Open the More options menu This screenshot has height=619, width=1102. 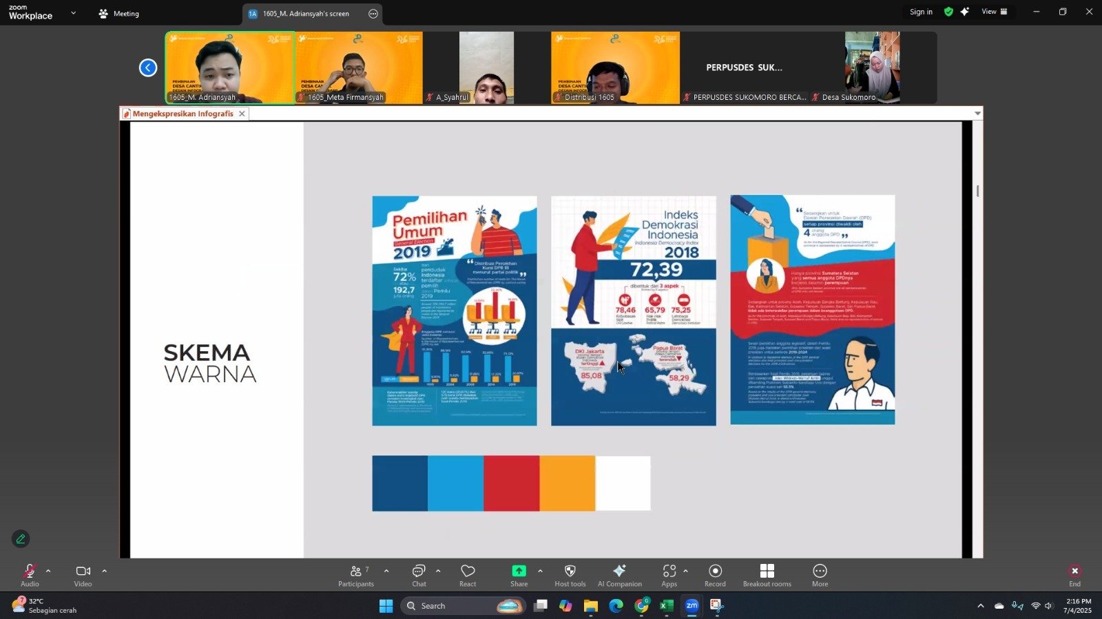point(820,575)
